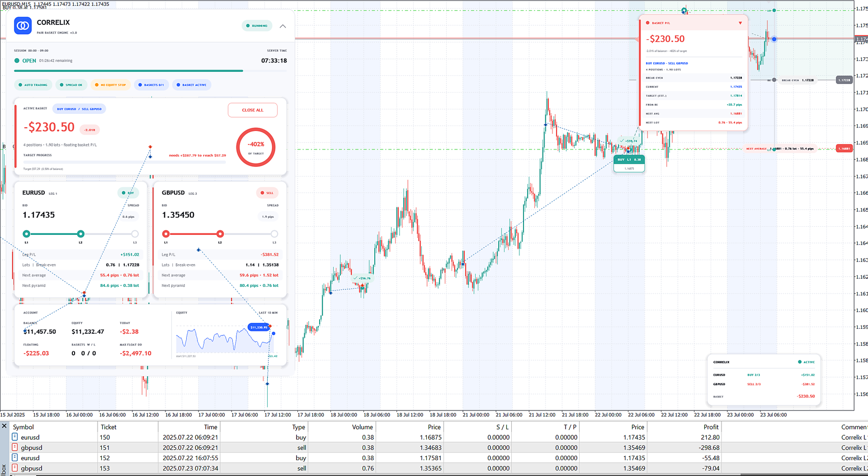
Task: Toggle the Spread OK status pill
Action: 71,85
